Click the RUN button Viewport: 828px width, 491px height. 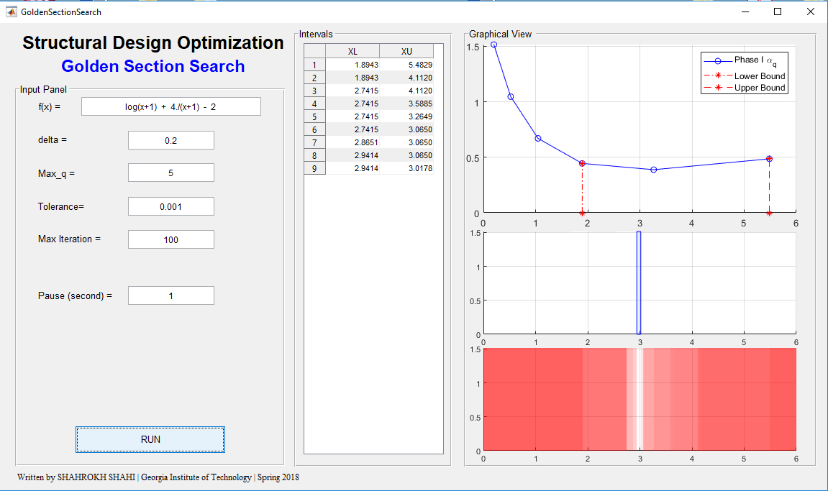(x=150, y=439)
